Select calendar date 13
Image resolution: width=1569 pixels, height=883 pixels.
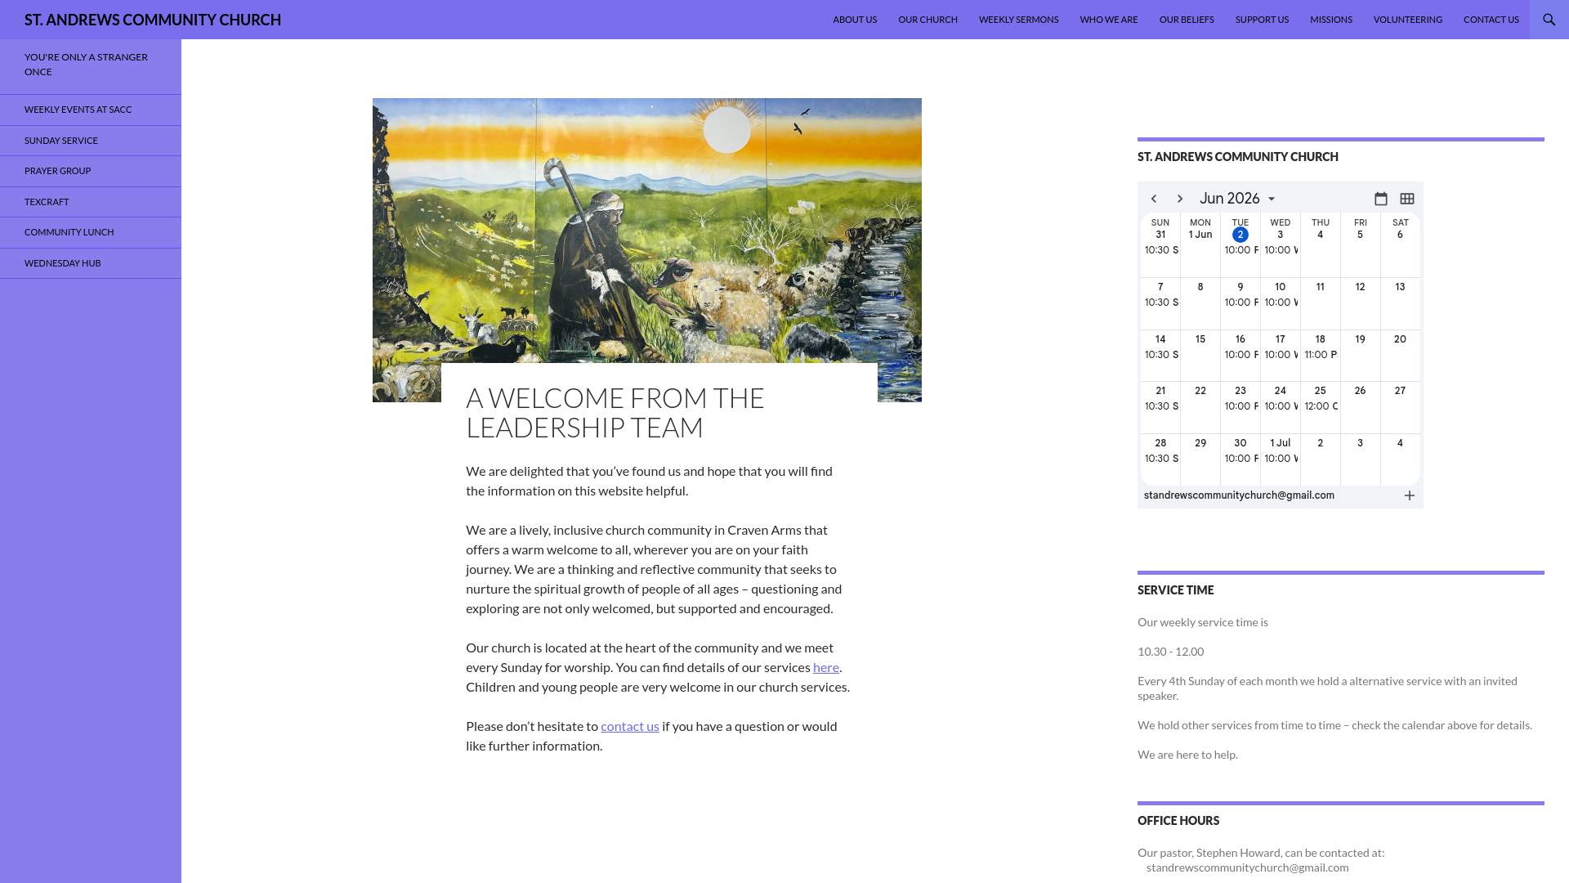pos(1400,287)
